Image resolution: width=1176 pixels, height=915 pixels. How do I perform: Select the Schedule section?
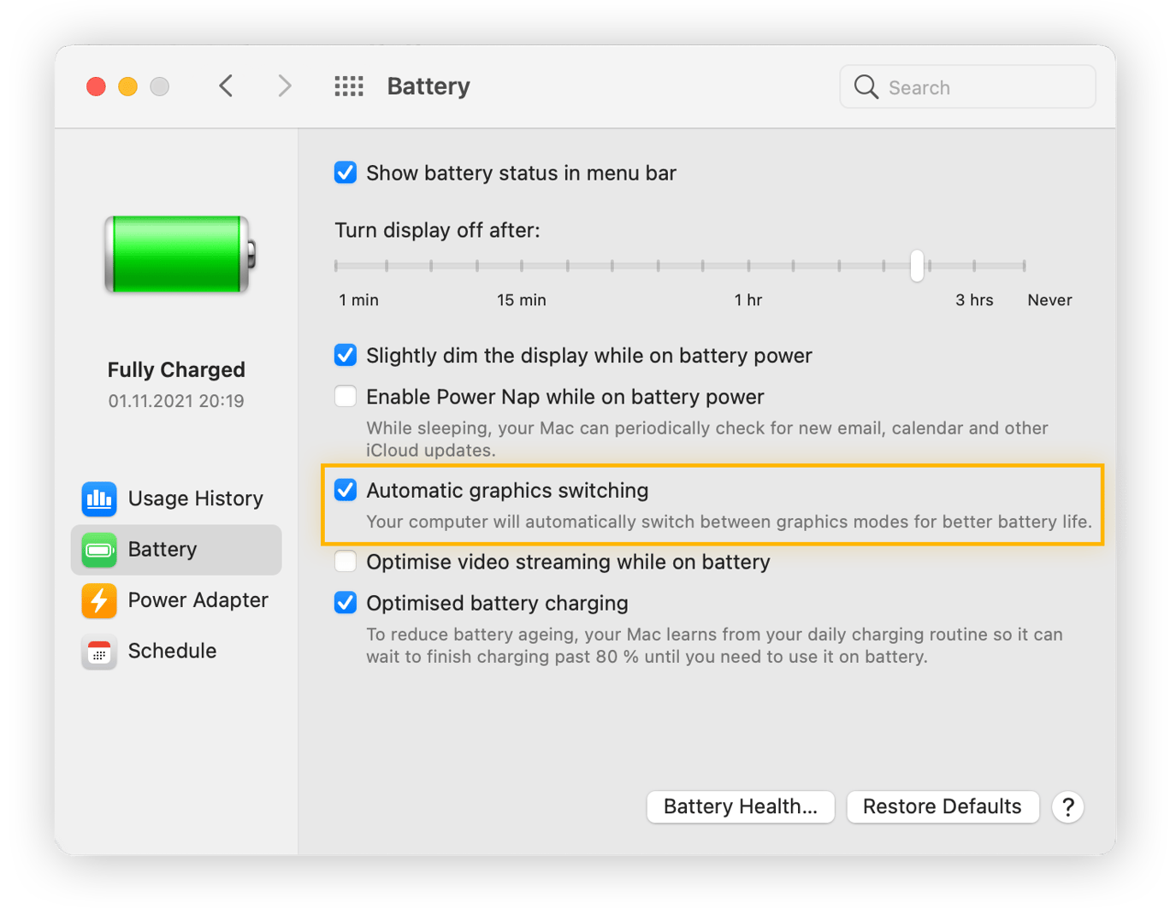click(x=171, y=651)
